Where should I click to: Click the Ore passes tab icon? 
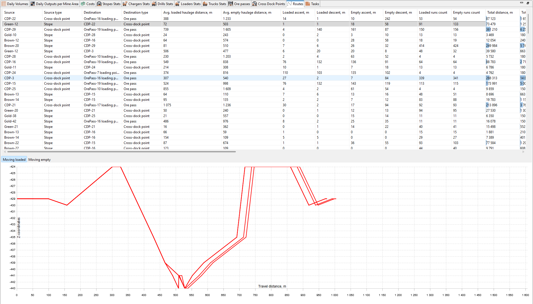pos(231,4)
